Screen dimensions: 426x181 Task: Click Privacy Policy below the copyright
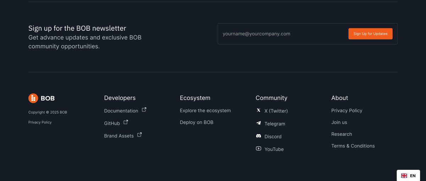pos(40,122)
